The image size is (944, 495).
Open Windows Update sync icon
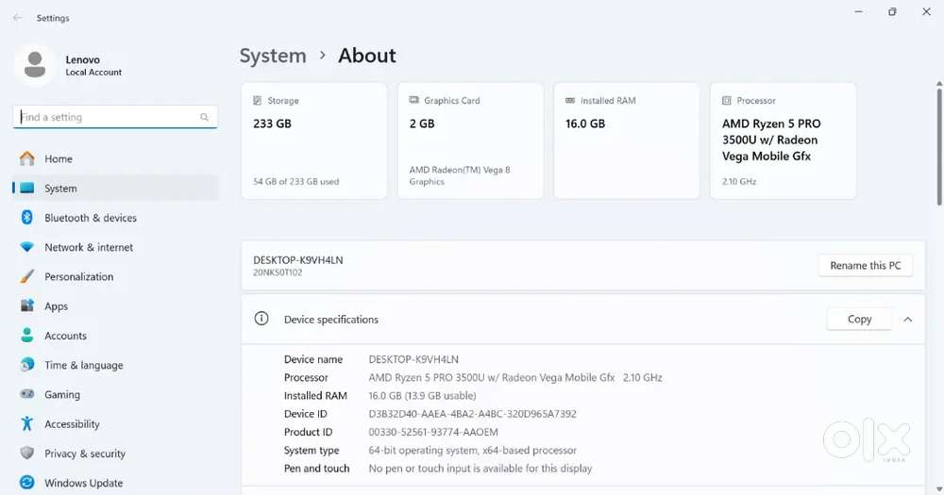(27, 483)
